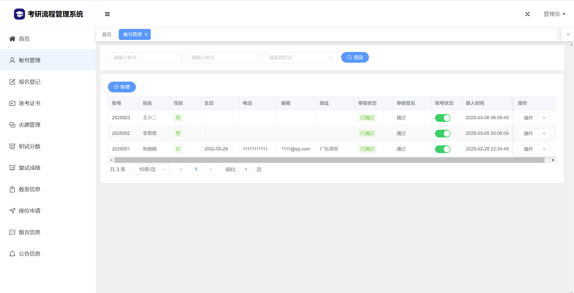
Task: Click the 新增 add button
Action: 122,87
